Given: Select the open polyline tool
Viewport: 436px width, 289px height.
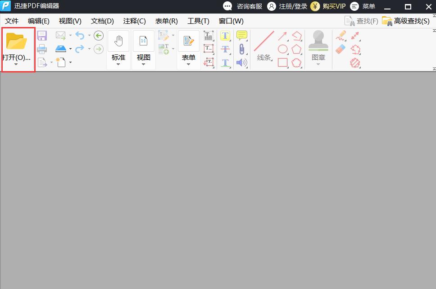Looking at the screenshot, I should click(297, 36).
